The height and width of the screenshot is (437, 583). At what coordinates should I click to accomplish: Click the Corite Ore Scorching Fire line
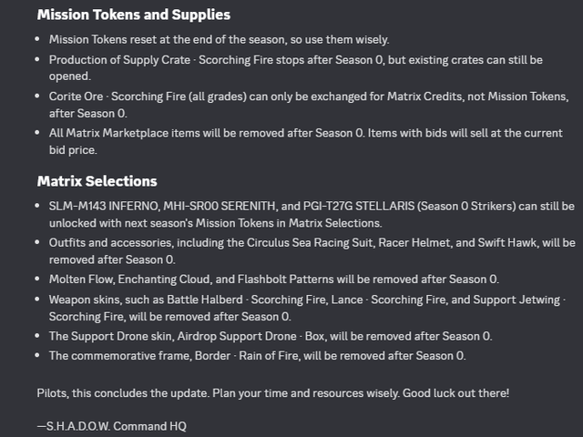coord(309,105)
